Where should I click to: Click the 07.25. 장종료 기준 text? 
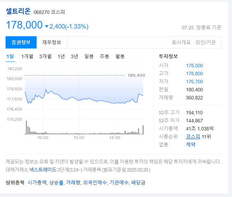tap(202, 28)
